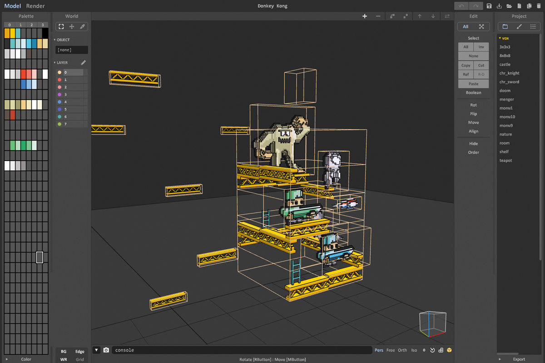
Task: Toggle the All mode in Edit panel
Action: click(x=466, y=26)
